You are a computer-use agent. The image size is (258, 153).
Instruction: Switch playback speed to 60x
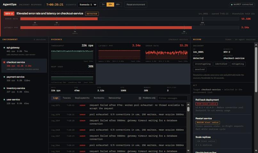118,4
